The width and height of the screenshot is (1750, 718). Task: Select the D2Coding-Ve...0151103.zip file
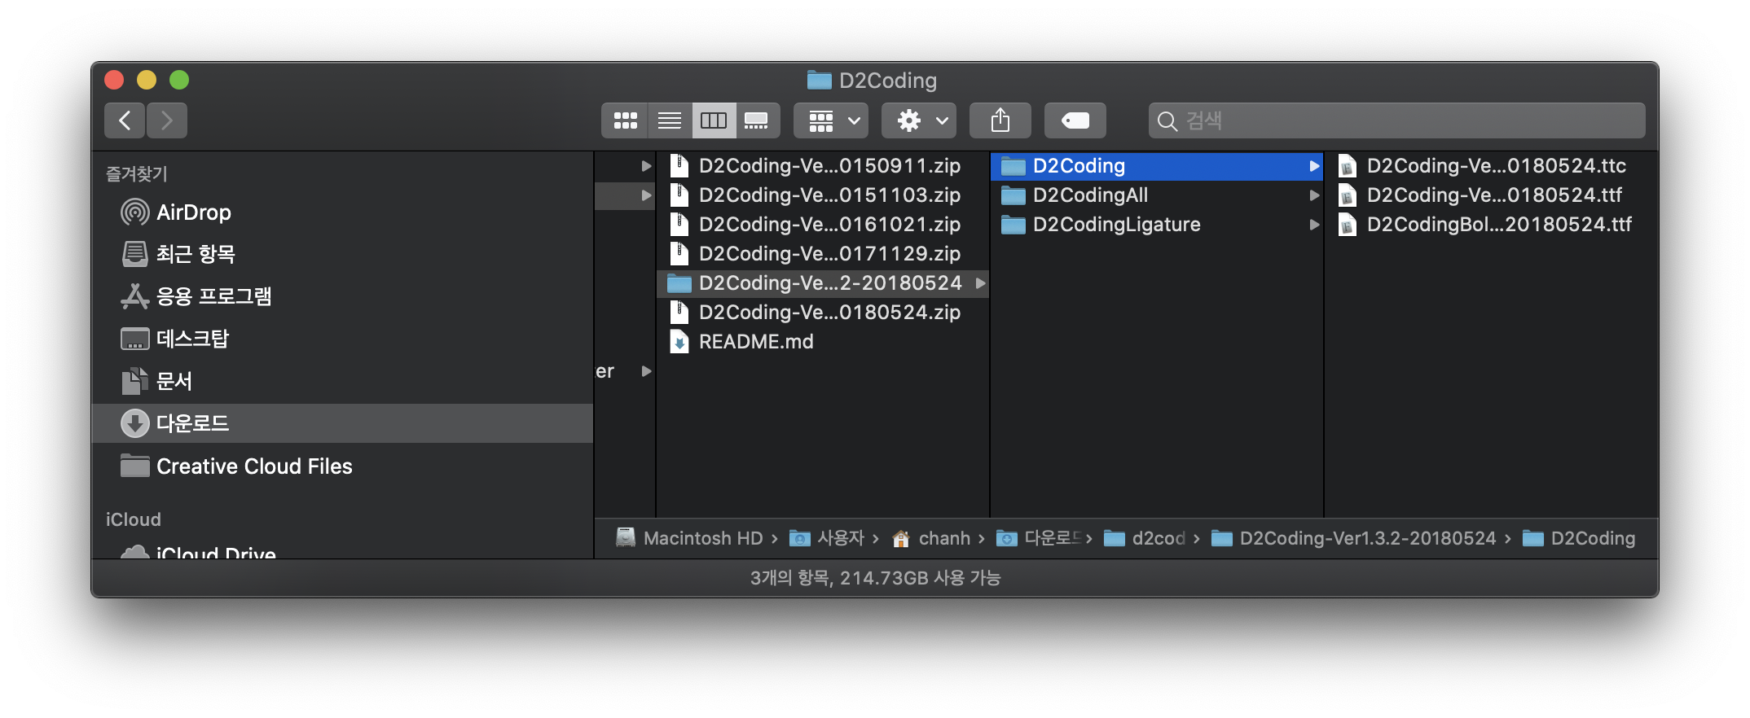click(x=823, y=195)
